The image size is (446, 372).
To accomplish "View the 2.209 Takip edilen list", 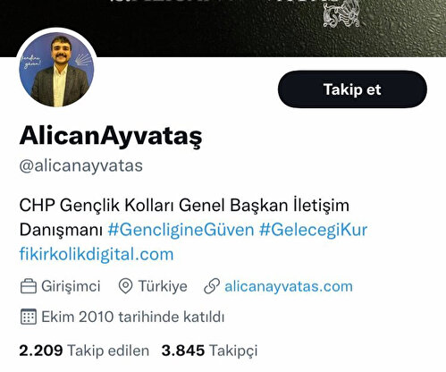I will click(x=84, y=351).
